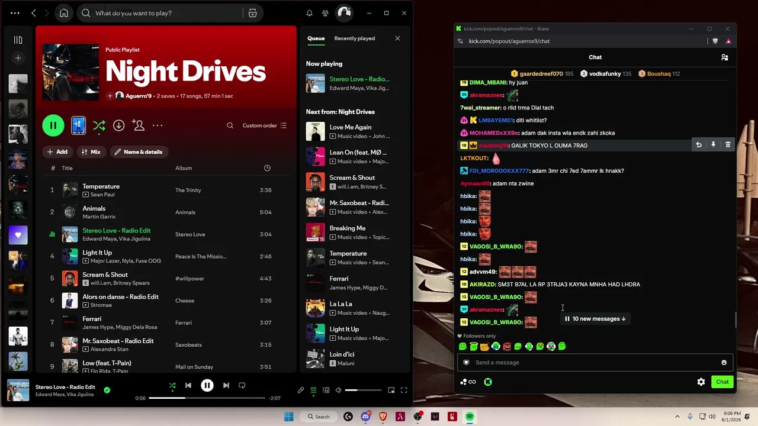Go back in Spotify navigation
Image resolution: width=758 pixels, height=426 pixels.
(34, 13)
